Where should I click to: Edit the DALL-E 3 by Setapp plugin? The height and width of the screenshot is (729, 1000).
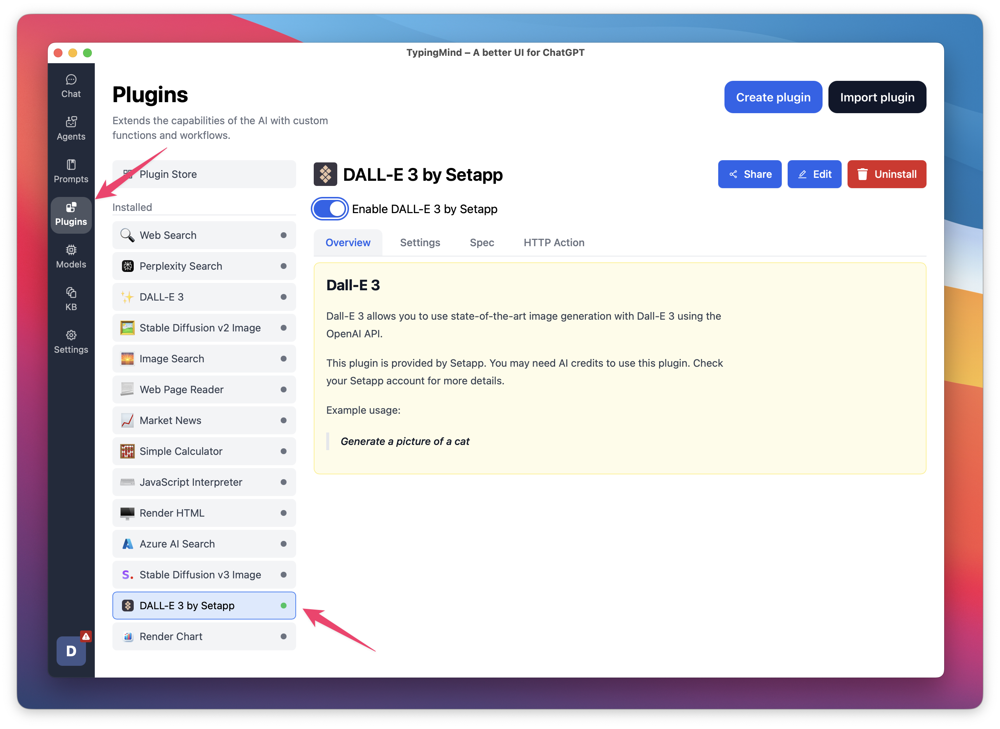pyautogui.click(x=814, y=174)
